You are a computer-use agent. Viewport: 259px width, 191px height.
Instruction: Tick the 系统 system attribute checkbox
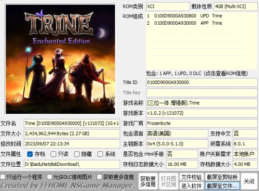pyautogui.click(x=100, y=154)
